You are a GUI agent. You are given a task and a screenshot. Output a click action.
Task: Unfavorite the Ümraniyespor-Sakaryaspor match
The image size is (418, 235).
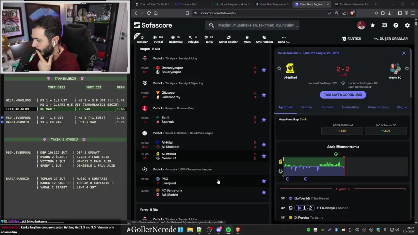click(264, 70)
